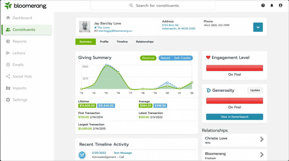Expand the Bloomerang employer relationship

(262, 155)
